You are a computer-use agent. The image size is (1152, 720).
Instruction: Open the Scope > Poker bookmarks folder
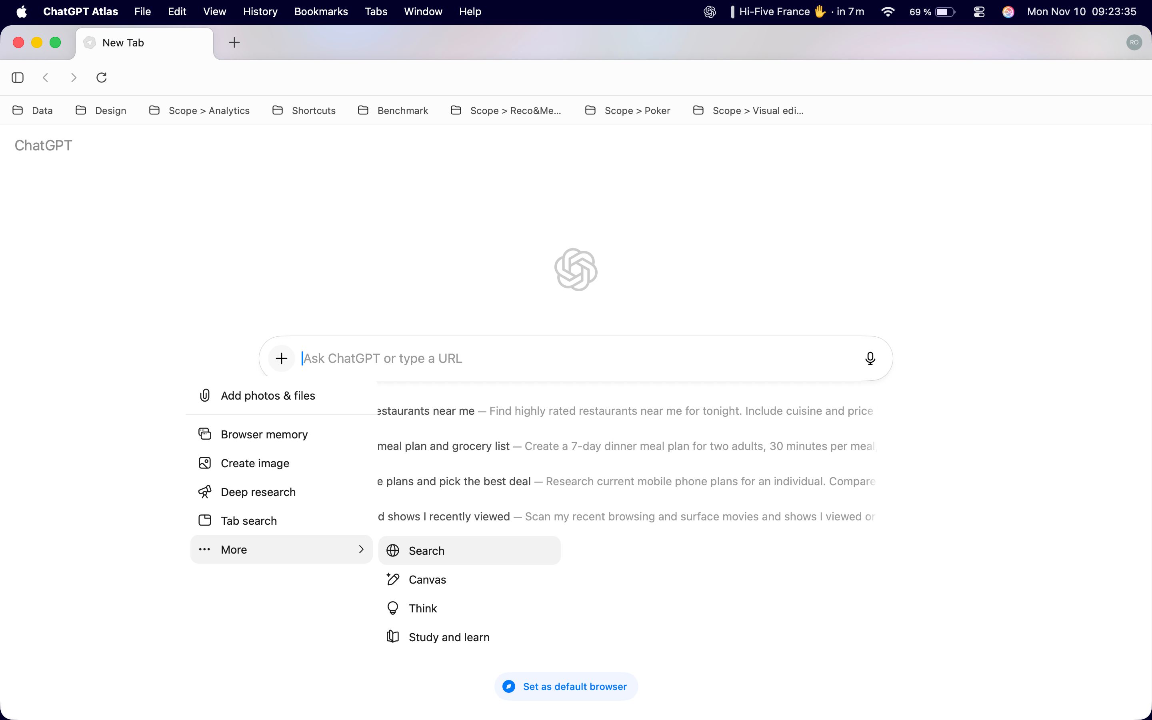638,110
